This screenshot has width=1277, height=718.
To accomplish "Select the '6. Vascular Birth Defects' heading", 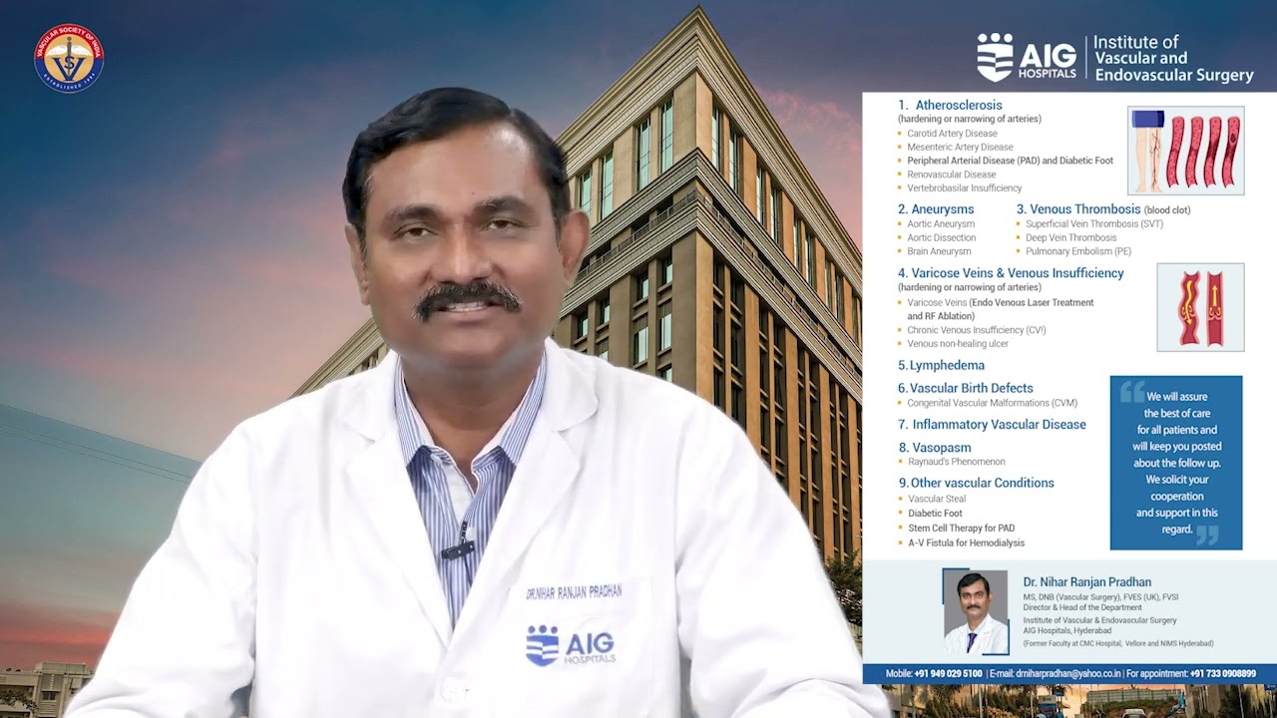I will (965, 388).
